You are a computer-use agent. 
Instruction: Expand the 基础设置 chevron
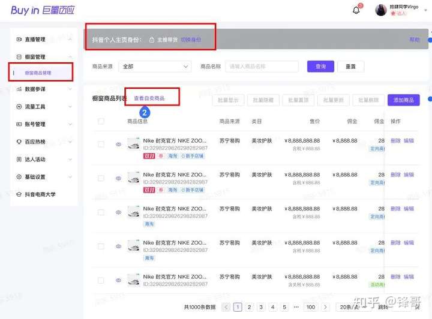coord(70,177)
